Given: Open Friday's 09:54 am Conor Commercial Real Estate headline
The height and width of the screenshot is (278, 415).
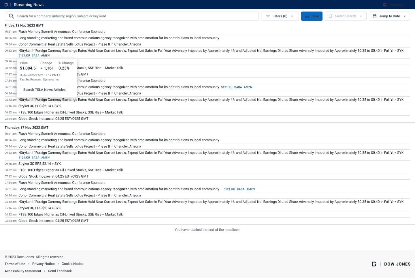Looking at the screenshot, I should point(80,44).
